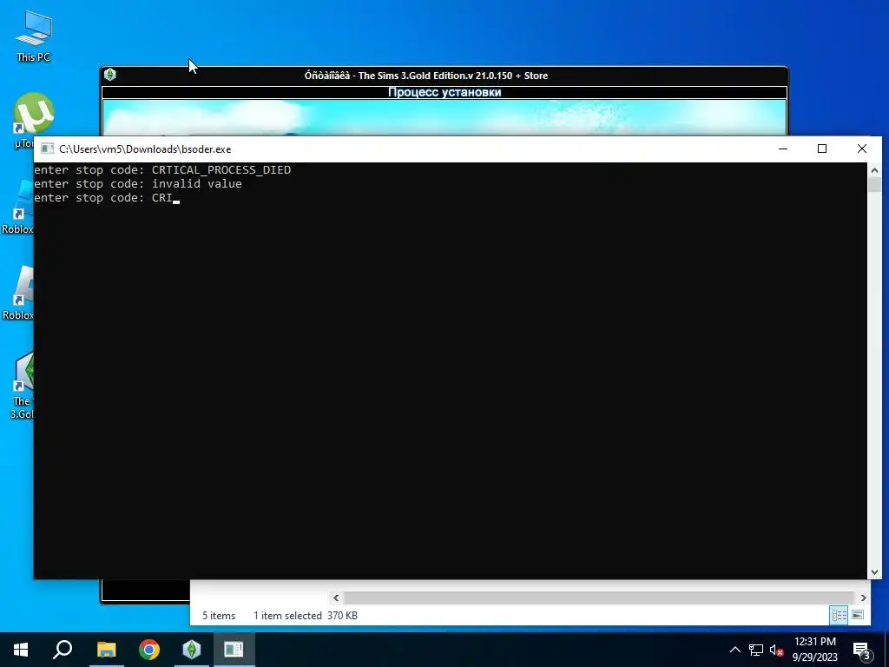Click '1 item selected 370 KB' status

pos(305,616)
